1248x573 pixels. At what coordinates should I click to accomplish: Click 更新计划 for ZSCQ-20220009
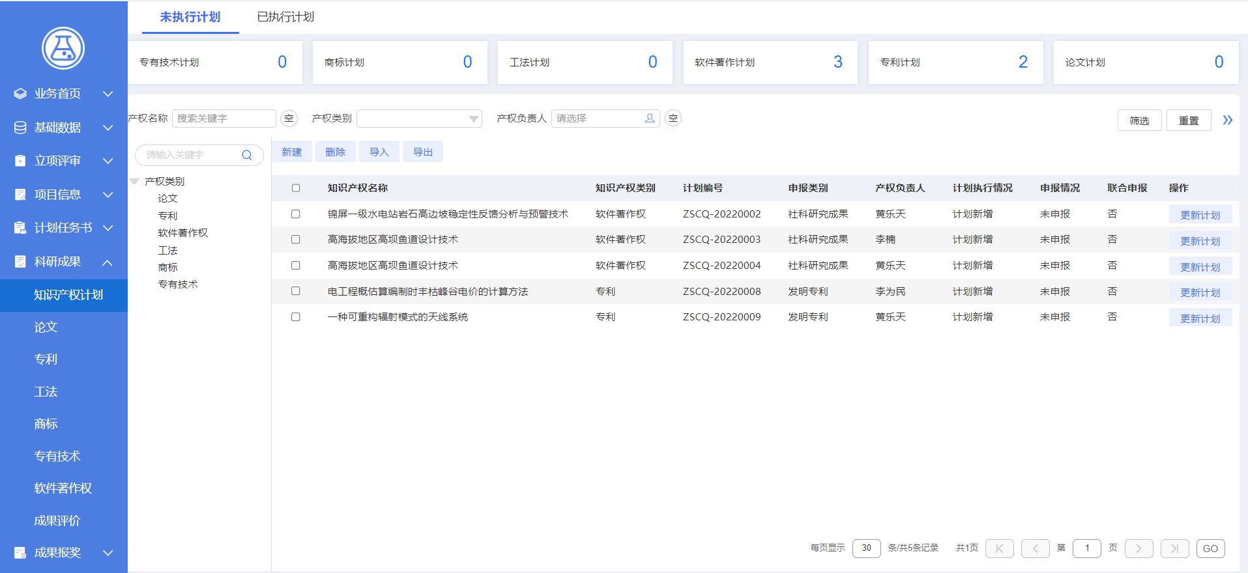(x=1200, y=318)
